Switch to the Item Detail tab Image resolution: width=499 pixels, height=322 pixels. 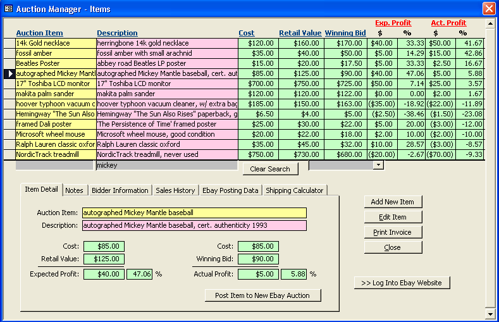point(41,189)
